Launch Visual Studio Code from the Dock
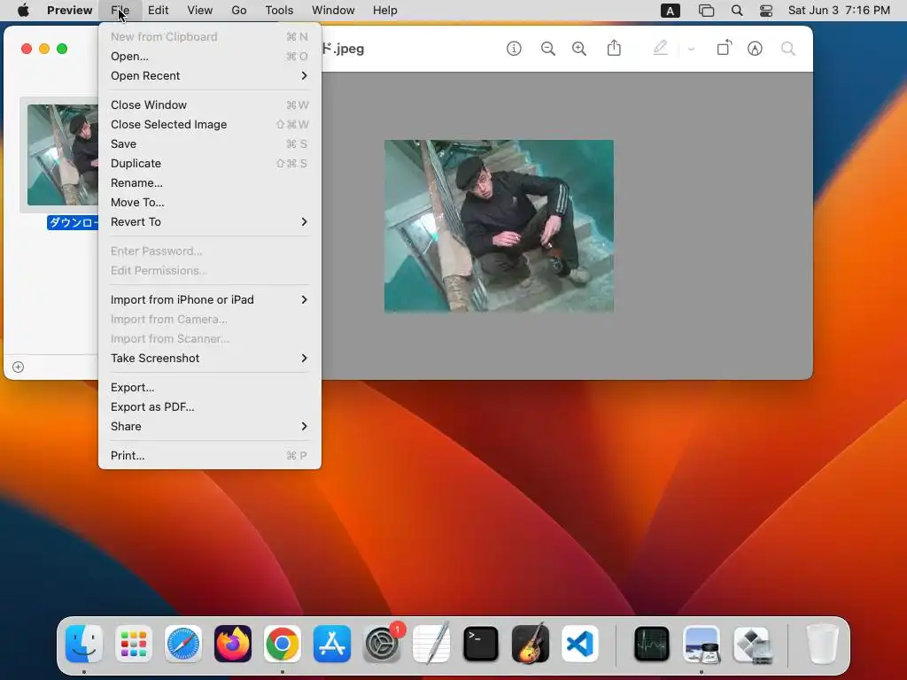This screenshot has height=680, width=907. point(579,644)
